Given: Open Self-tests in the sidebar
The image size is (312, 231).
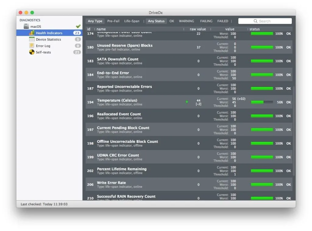Looking at the screenshot, I should point(49,52).
